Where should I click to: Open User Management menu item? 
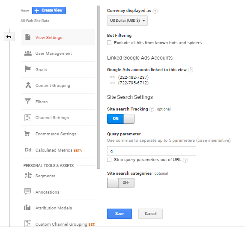(x=58, y=54)
